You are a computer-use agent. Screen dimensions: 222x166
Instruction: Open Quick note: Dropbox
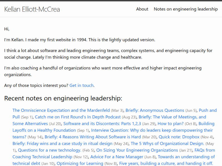pos(179,137)
